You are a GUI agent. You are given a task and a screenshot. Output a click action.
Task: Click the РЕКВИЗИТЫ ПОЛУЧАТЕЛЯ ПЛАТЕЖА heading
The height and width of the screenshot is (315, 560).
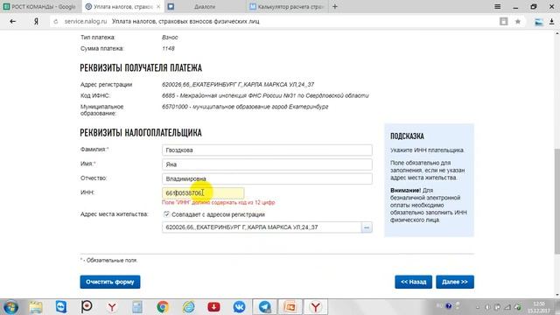tap(141, 68)
